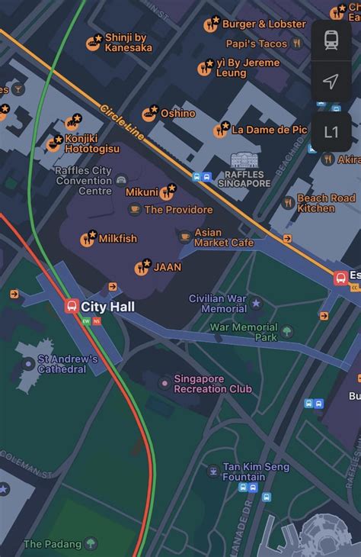
Task: Tap the location tracking arrow button
Action: coord(331,82)
